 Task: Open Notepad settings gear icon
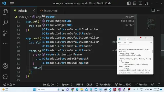pyautogui.click(x=151, y=42)
